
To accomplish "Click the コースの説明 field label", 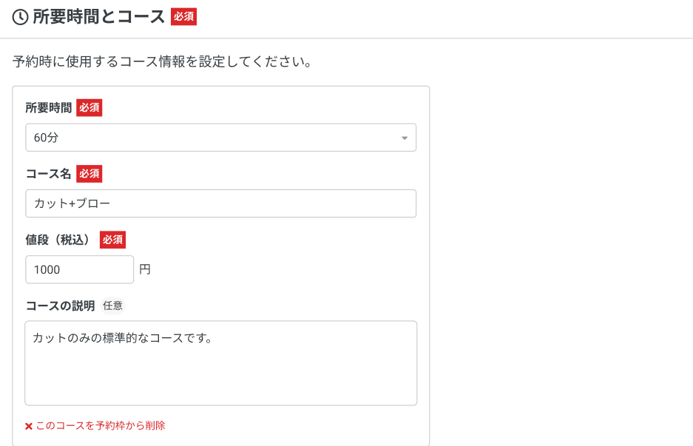I will pyautogui.click(x=60, y=305).
